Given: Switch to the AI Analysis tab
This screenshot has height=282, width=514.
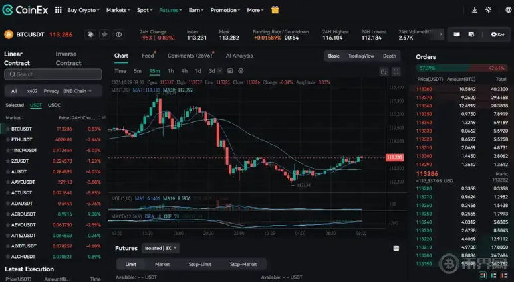Looking at the screenshot, I should (x=239, y=56).
